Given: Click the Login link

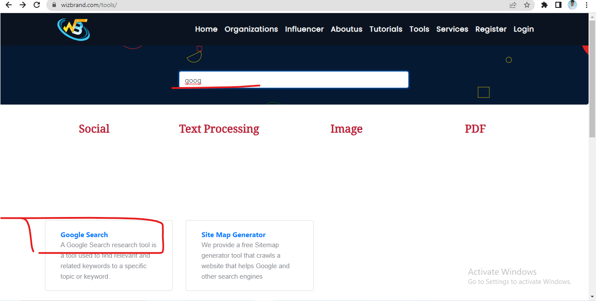Looking at the screenshot, I should point(523,29).
